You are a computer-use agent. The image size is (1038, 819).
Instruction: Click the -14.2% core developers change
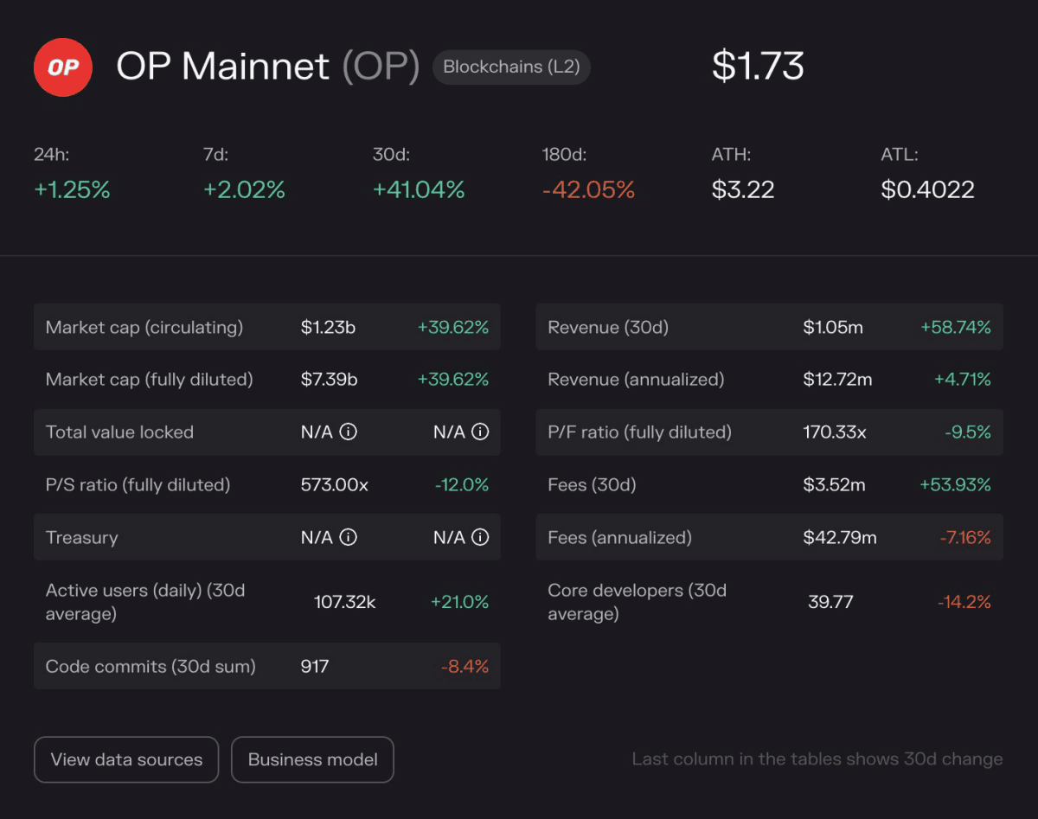pos(964,601)
